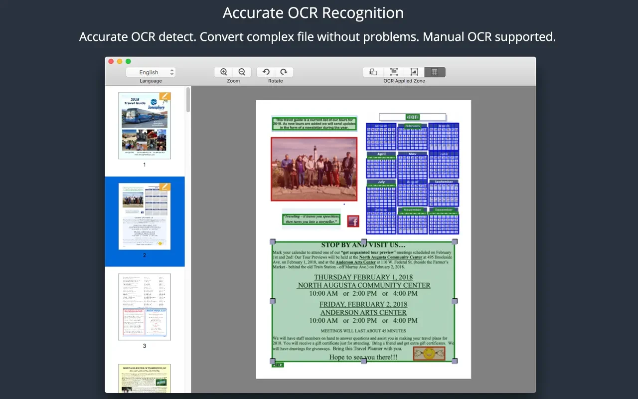Screen dimensions: 638x399
Task: Click the sidebar vertical scrollbar
Action: coord(188,100)
